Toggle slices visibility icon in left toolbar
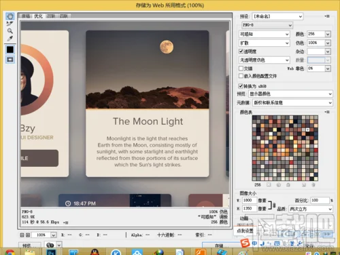Viewport: 340px width, 255px height. [10, 60]
